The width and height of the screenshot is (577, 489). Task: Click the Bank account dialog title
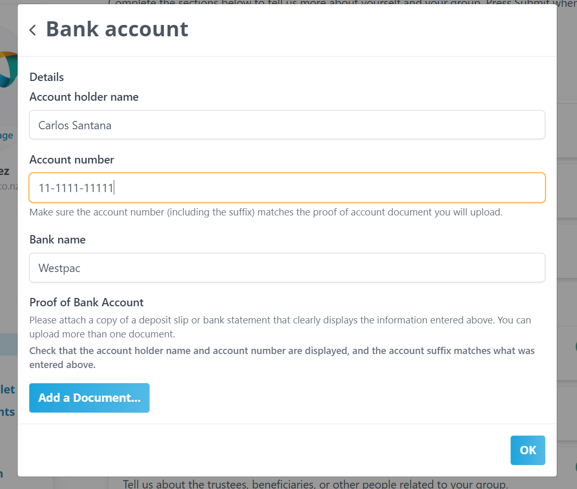pos(117,29)
